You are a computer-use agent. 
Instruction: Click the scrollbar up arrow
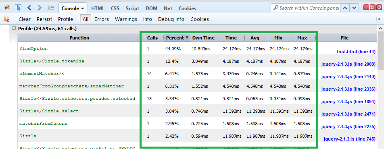click(x=381, y=28)
